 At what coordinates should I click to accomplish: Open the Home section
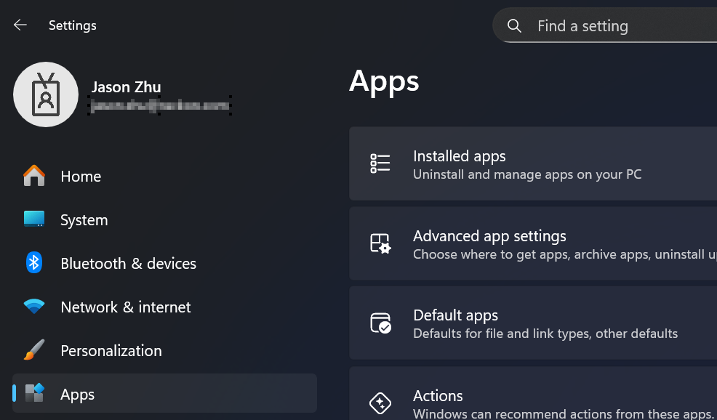(81, 177)
